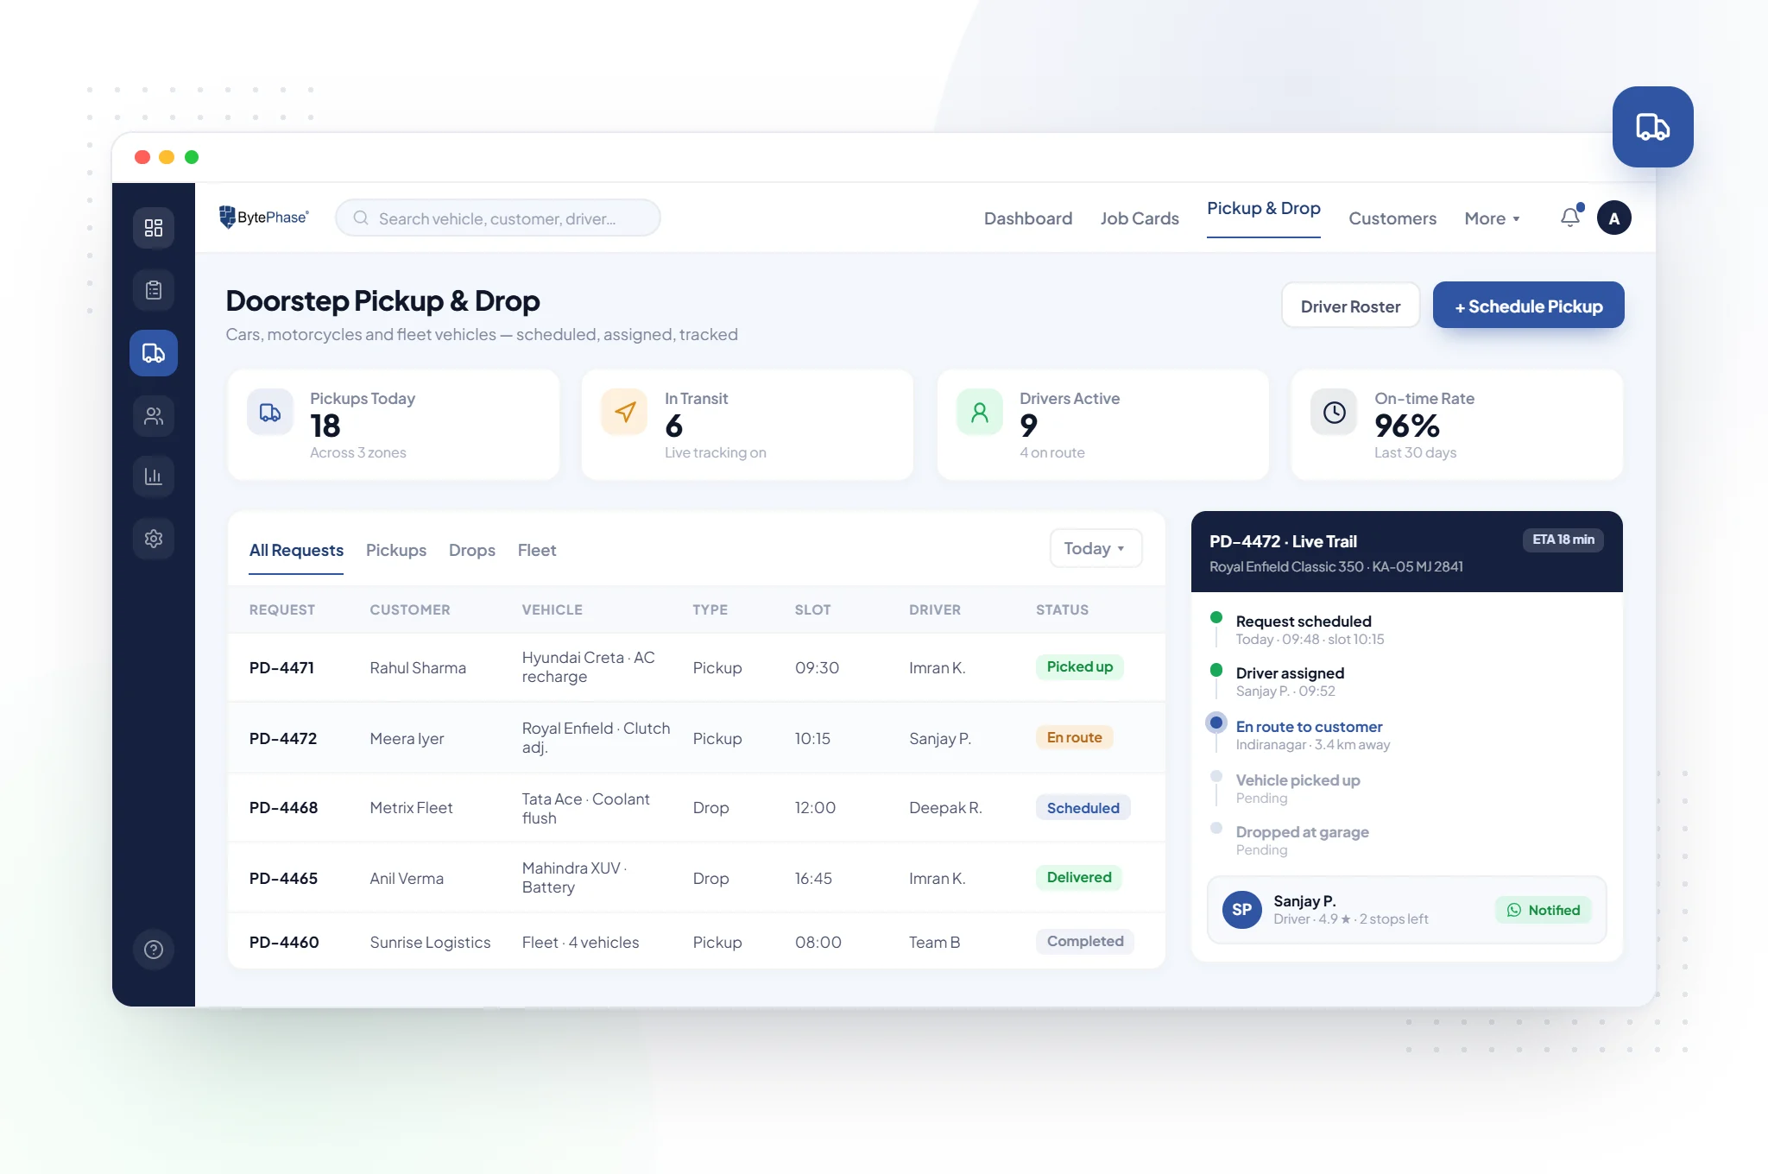This screenshot has height=1174, width=1768.
Task: Focus the search vehicle, customer, driver field
Action: tap(498, 218)
